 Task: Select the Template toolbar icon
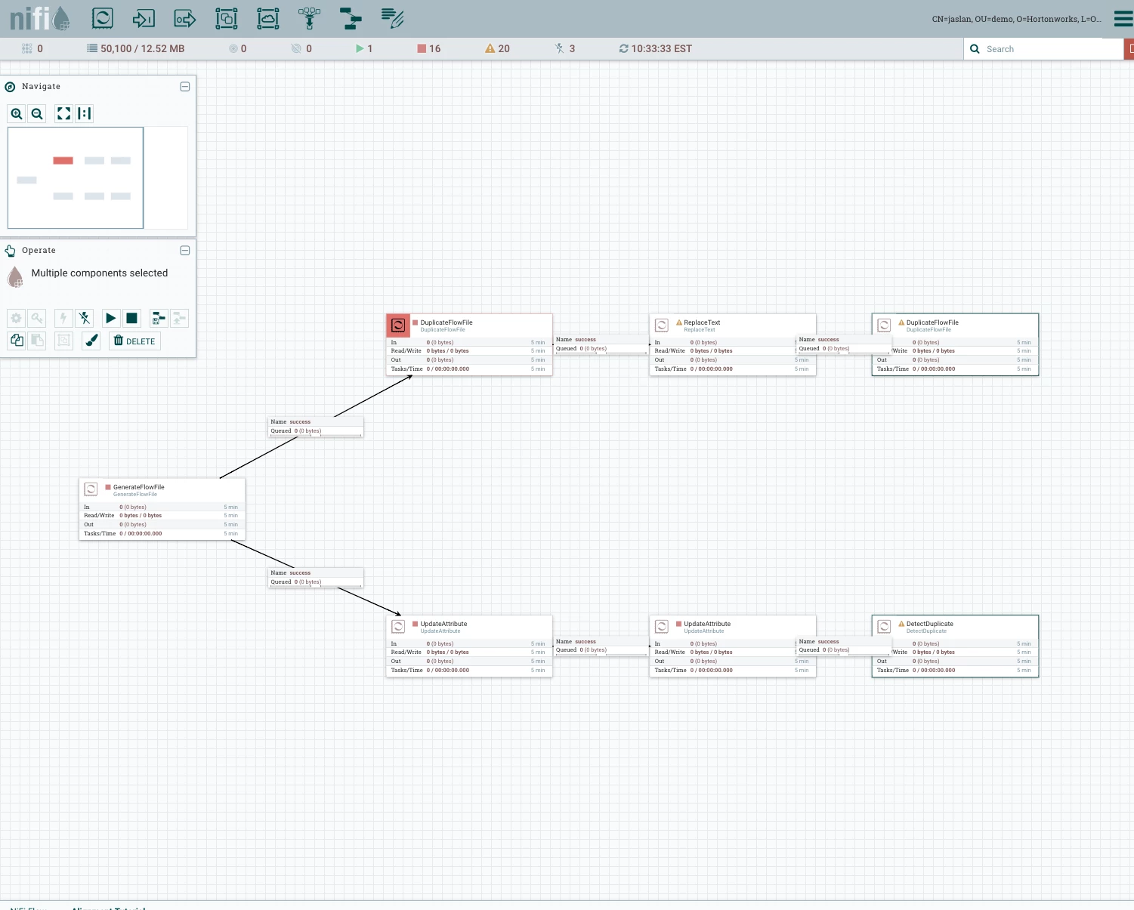click(351, 18)
